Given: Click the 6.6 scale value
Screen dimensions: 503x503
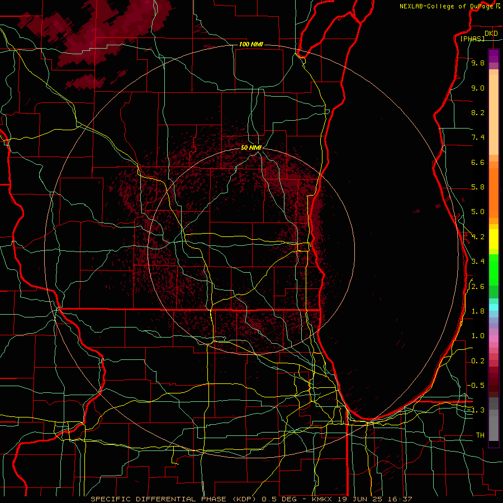Looking at the screenshot, I should (478, 162).
